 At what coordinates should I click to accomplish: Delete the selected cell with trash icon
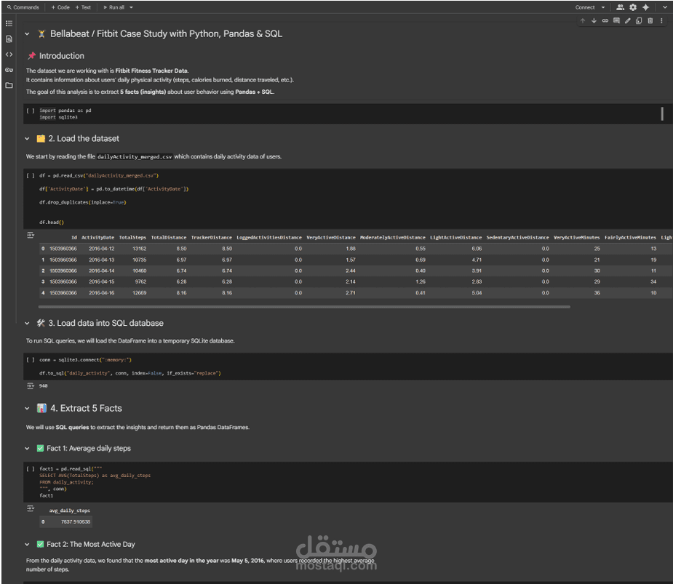[x=650, y=20]
